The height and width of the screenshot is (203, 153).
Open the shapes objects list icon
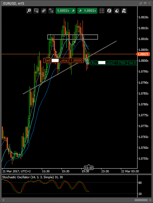tap(124, 11)
